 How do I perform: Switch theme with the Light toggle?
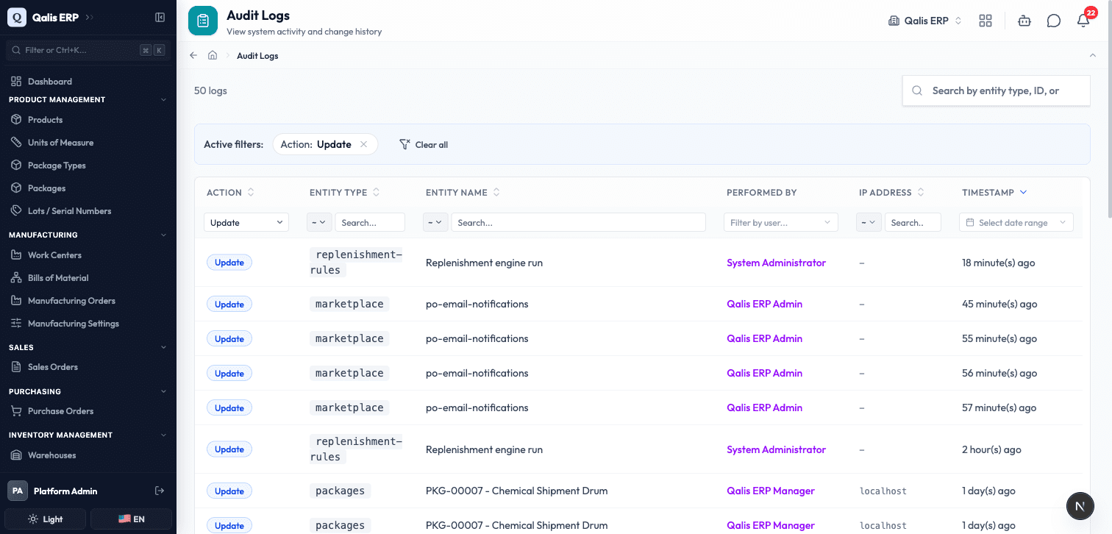point(46,519)
